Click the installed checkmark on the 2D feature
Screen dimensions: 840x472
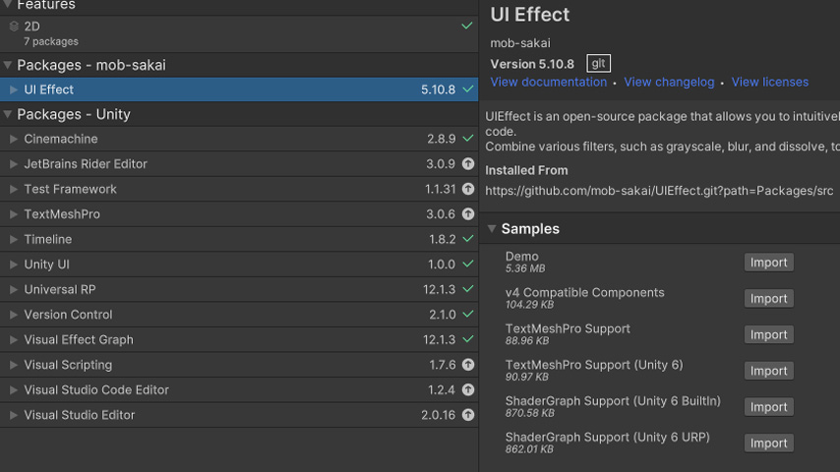pyautogui.click(x=467, y=26)
